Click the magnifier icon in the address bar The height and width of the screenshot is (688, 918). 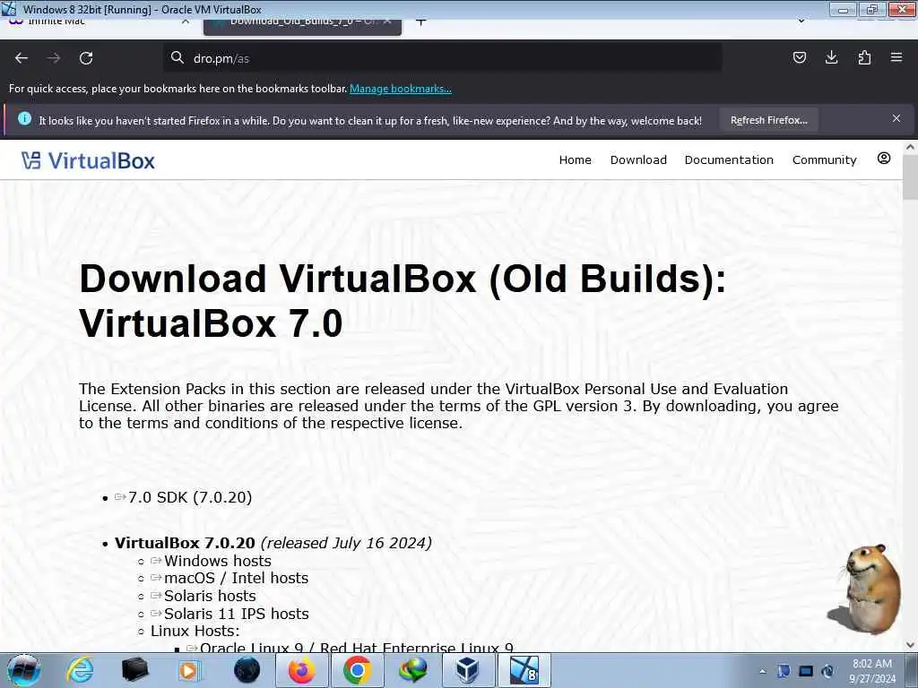(177, 57)
